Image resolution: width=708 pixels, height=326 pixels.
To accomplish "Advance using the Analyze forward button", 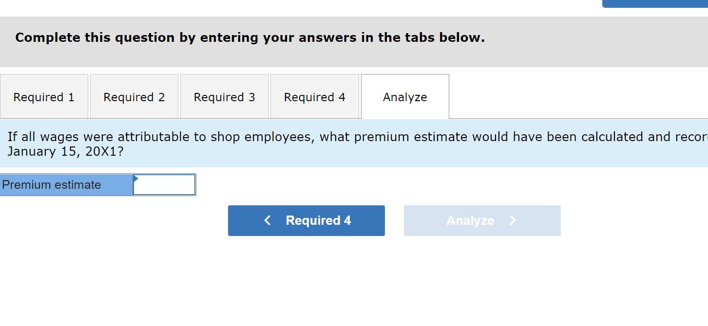I will click(x=482, y=220).
